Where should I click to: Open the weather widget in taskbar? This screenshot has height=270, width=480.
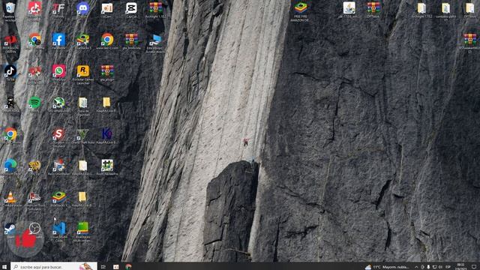(x=387, y=267)
